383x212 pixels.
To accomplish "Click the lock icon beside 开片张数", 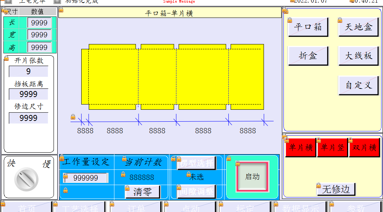I will point(6,59).
